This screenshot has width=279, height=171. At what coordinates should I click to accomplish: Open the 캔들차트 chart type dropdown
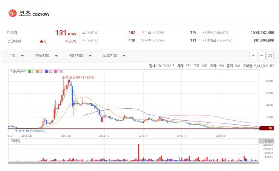46,55
